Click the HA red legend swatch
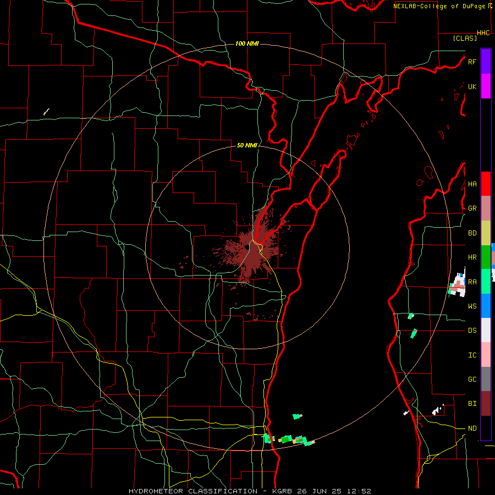The width and height of the screenshot is (495, 495). click(486, 184)
